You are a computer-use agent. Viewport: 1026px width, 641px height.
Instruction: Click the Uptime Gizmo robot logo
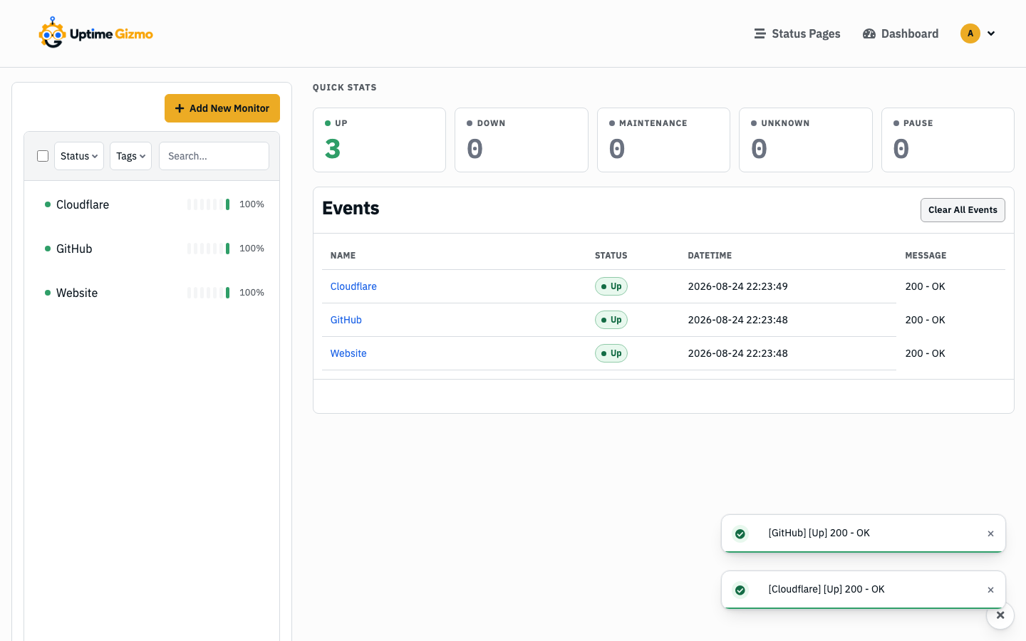(95, 33)
